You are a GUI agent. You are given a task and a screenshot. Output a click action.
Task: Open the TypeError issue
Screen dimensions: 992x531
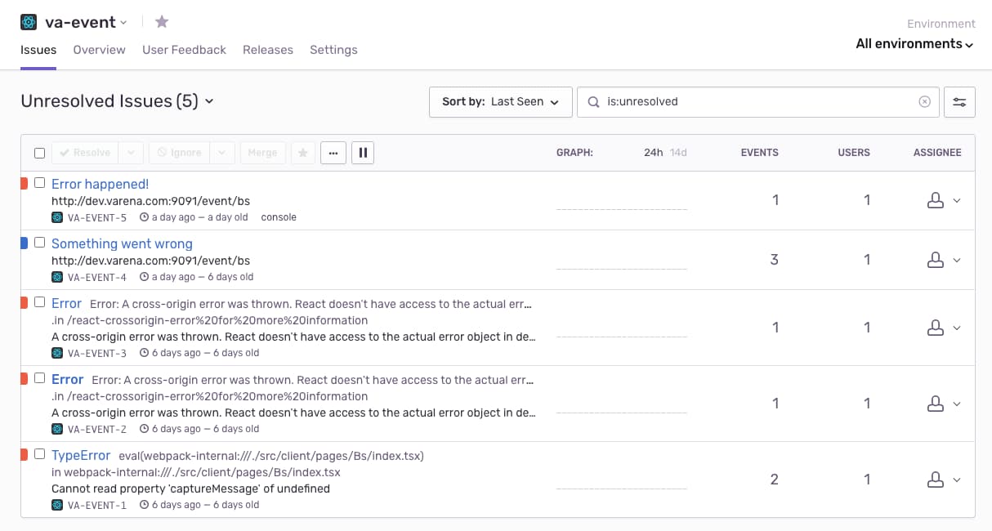tap(81, 456)
